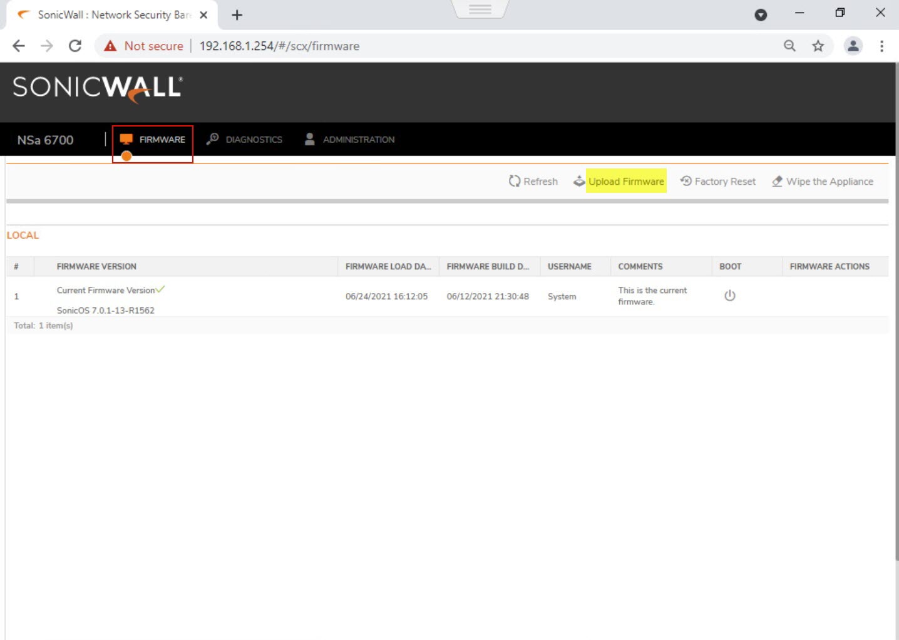Click the Upload Firmware button

point(625,181)
